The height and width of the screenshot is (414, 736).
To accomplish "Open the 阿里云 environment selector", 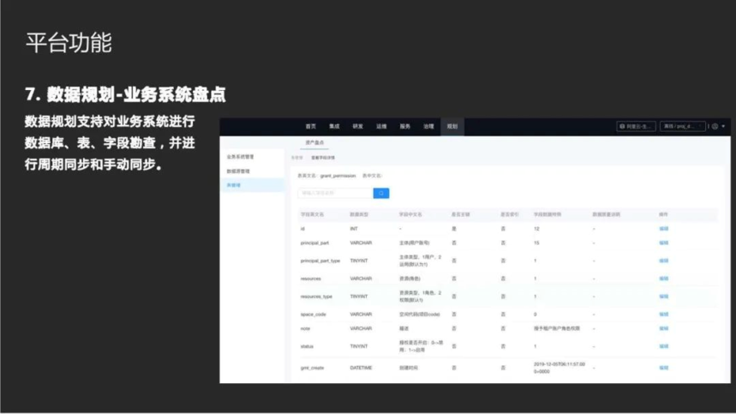I will (x=636, y=126).
